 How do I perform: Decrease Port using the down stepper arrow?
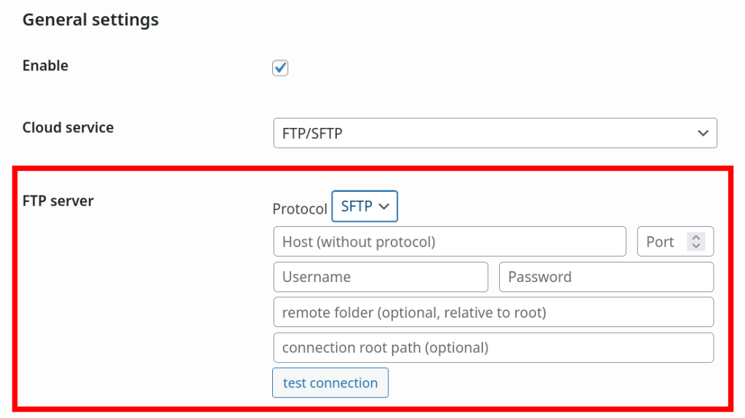(x=696, y=246)
